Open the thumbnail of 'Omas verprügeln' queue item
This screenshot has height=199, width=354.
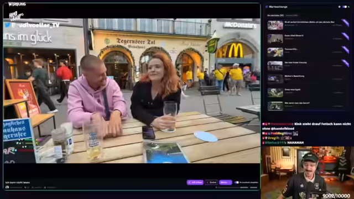275,93
